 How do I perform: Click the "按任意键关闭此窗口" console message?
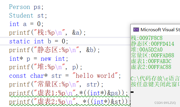(x=155, y=84)
